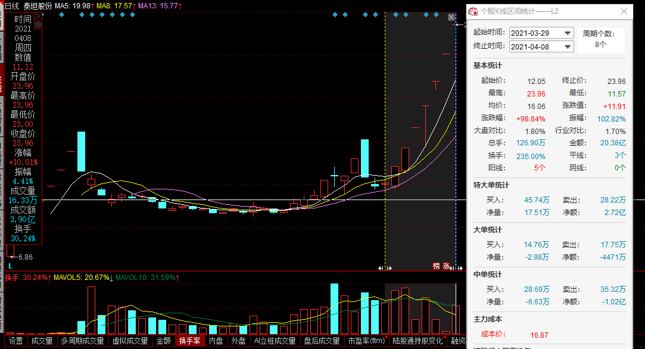Click the 振幅 value 102.82%

coord(611,119)
